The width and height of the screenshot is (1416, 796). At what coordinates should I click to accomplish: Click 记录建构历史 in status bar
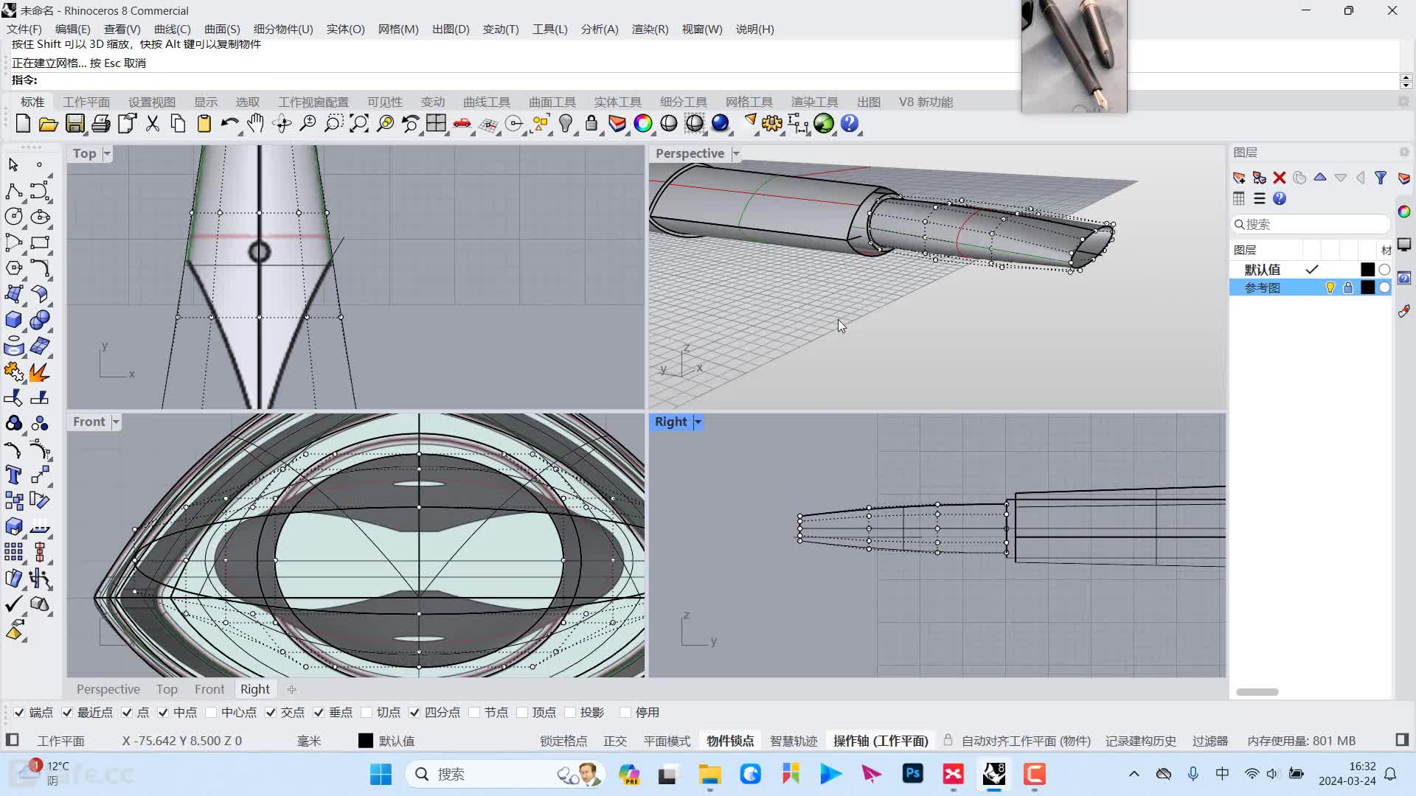(1141, 741)
